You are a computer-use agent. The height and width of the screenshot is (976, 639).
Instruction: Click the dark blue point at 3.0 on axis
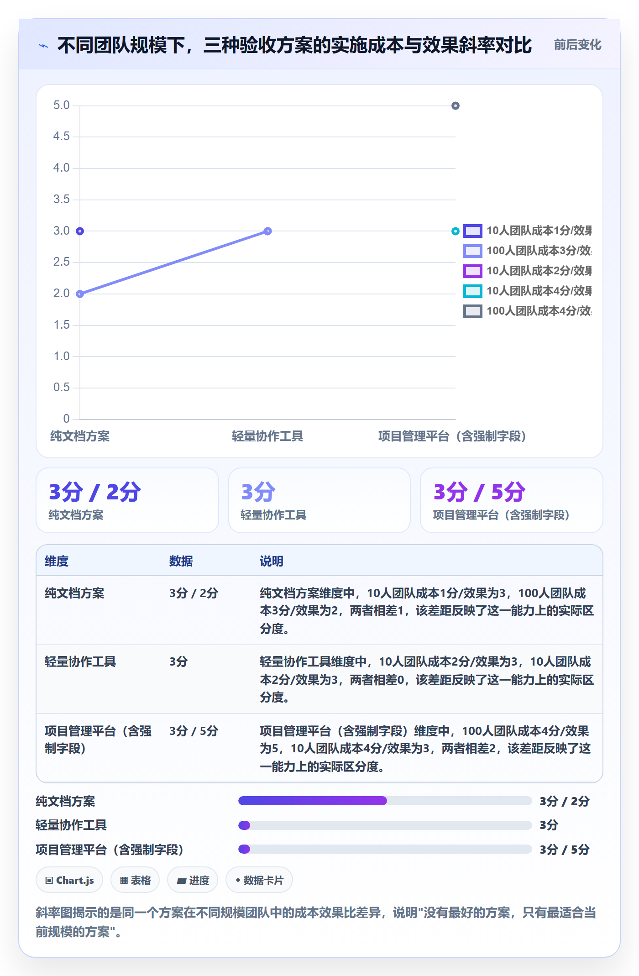click(80, 231)
